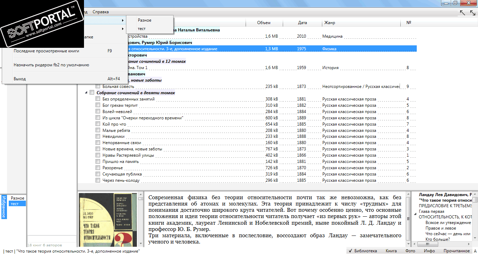This screenshot has height=254, width=478.
Task: Switch to the 'Фото' tab
Action: point(410,251)
